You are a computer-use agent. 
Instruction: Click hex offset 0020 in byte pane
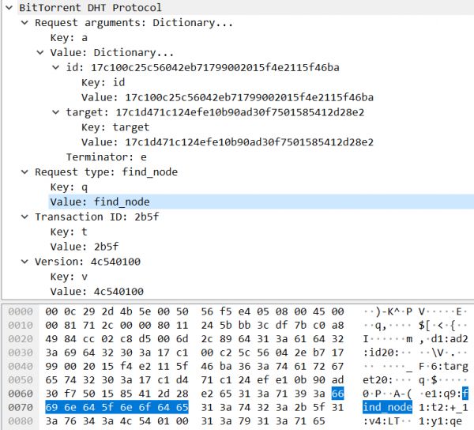(21, 339)
